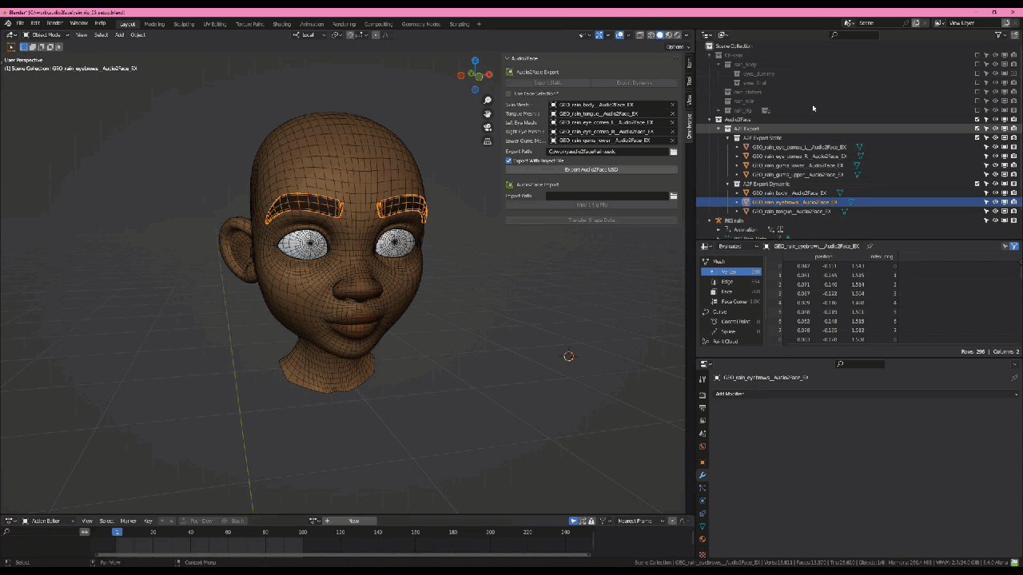Switch to the Sculpting workspace tab

184,24
